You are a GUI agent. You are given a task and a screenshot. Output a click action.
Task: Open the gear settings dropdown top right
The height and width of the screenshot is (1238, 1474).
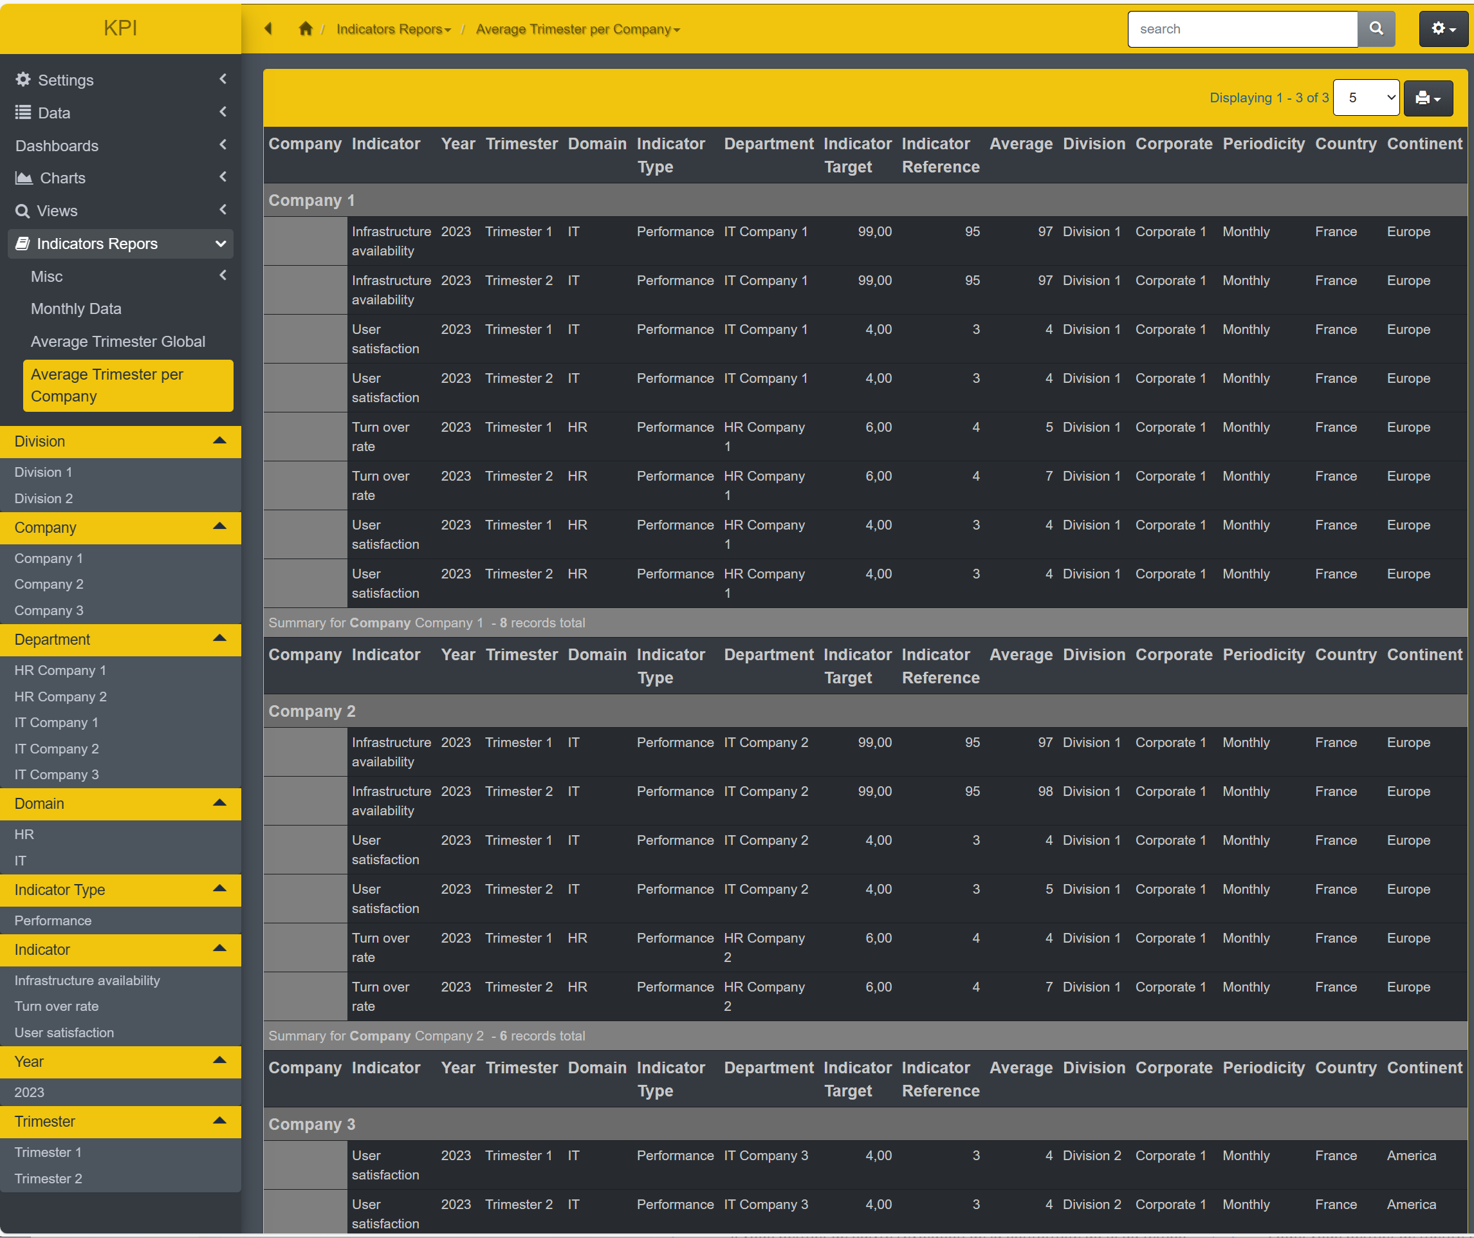click(1442, 29)
